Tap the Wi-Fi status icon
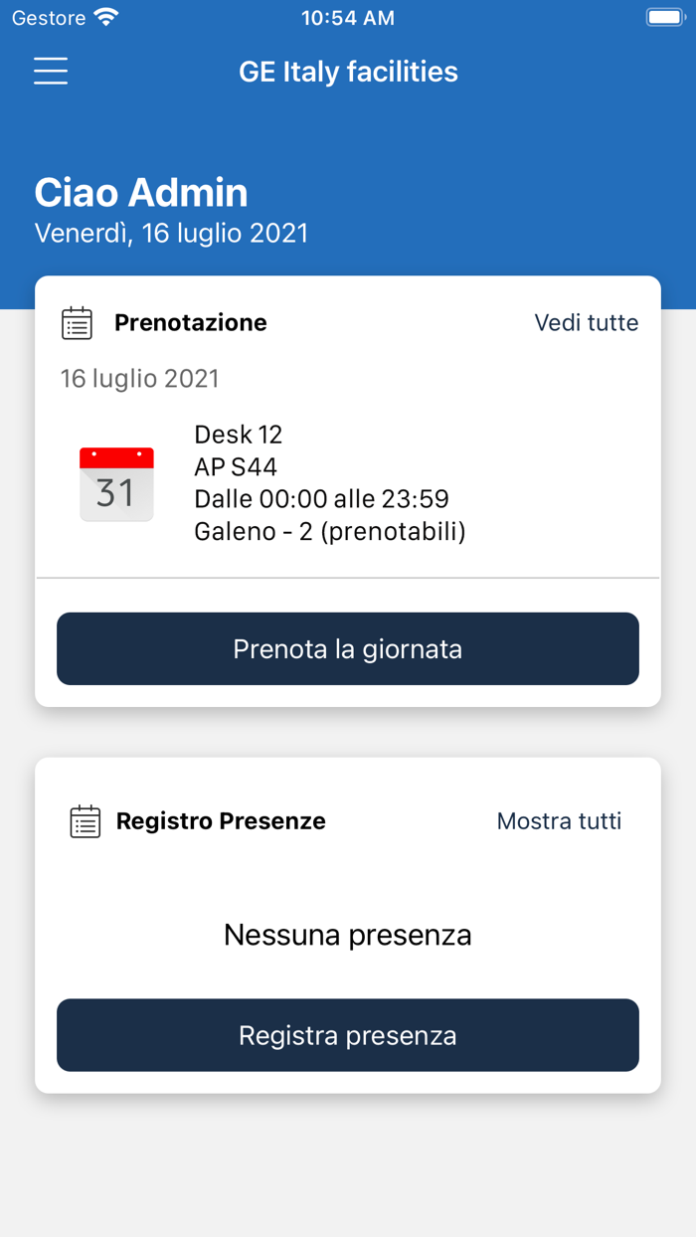Screen dimensions: 696x1237 pos(105,16)
